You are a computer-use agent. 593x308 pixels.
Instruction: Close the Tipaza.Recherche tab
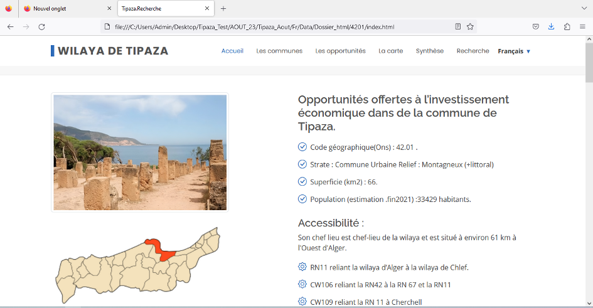tap(206, 9)
